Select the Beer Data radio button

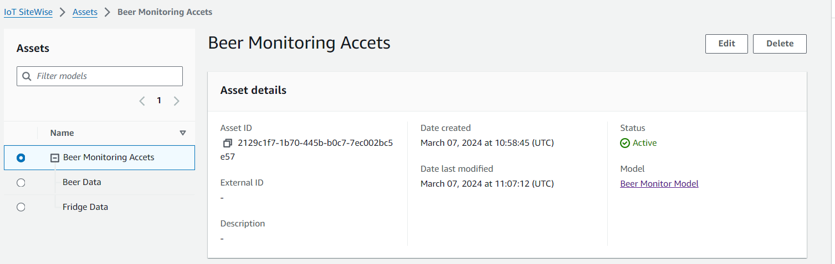pos(21,183)
